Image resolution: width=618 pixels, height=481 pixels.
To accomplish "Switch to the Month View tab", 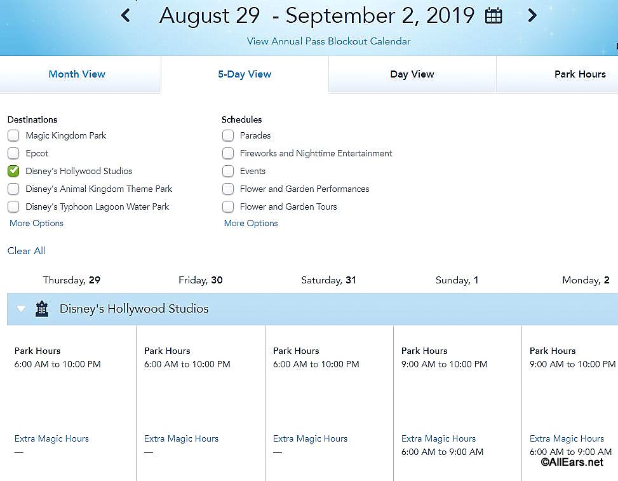I will 80,74.
